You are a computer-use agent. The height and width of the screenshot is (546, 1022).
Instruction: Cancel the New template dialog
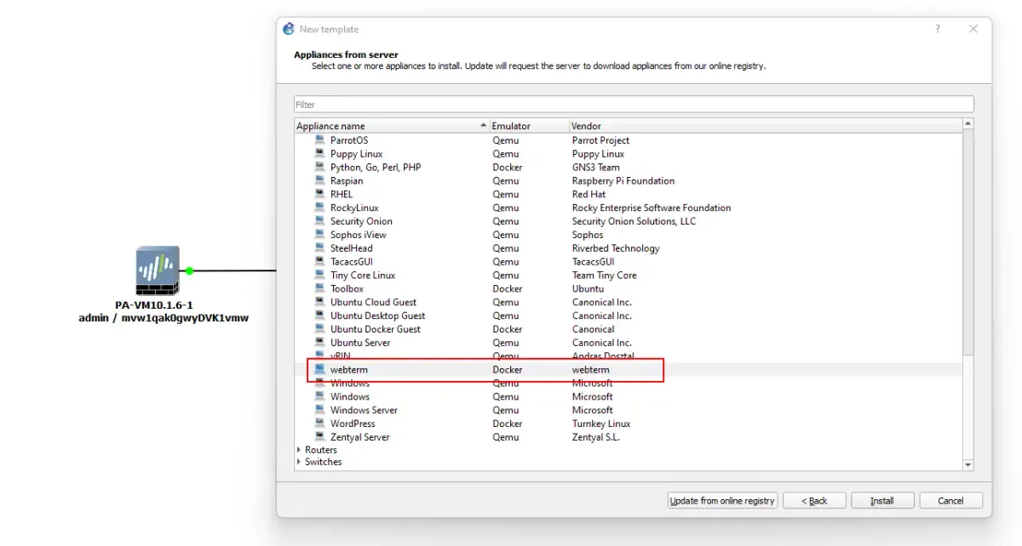click(x=950, y=501)
